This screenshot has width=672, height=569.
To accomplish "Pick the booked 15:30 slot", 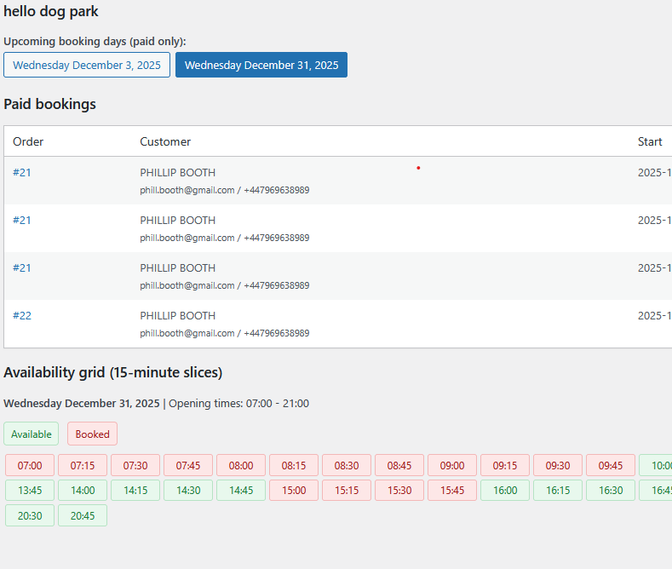I will point(399,490).
